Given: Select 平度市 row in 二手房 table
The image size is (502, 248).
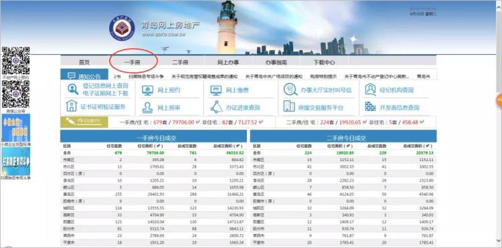Looking at the screenshot, I should coord(343,242).
